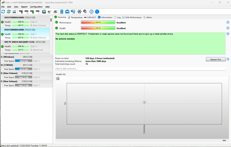
Task: Select the E: [New Volume] partition entry
Action: point(26,75)
